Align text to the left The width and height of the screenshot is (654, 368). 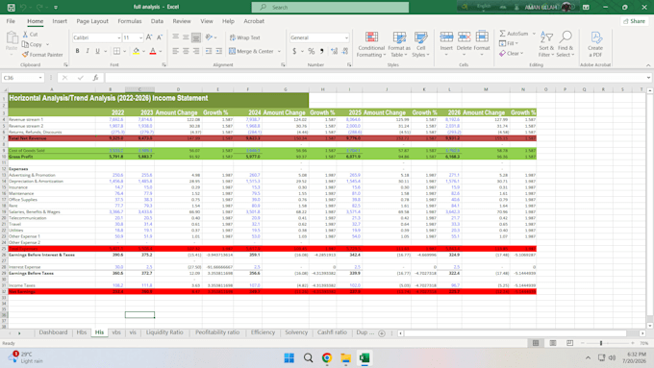176,51
